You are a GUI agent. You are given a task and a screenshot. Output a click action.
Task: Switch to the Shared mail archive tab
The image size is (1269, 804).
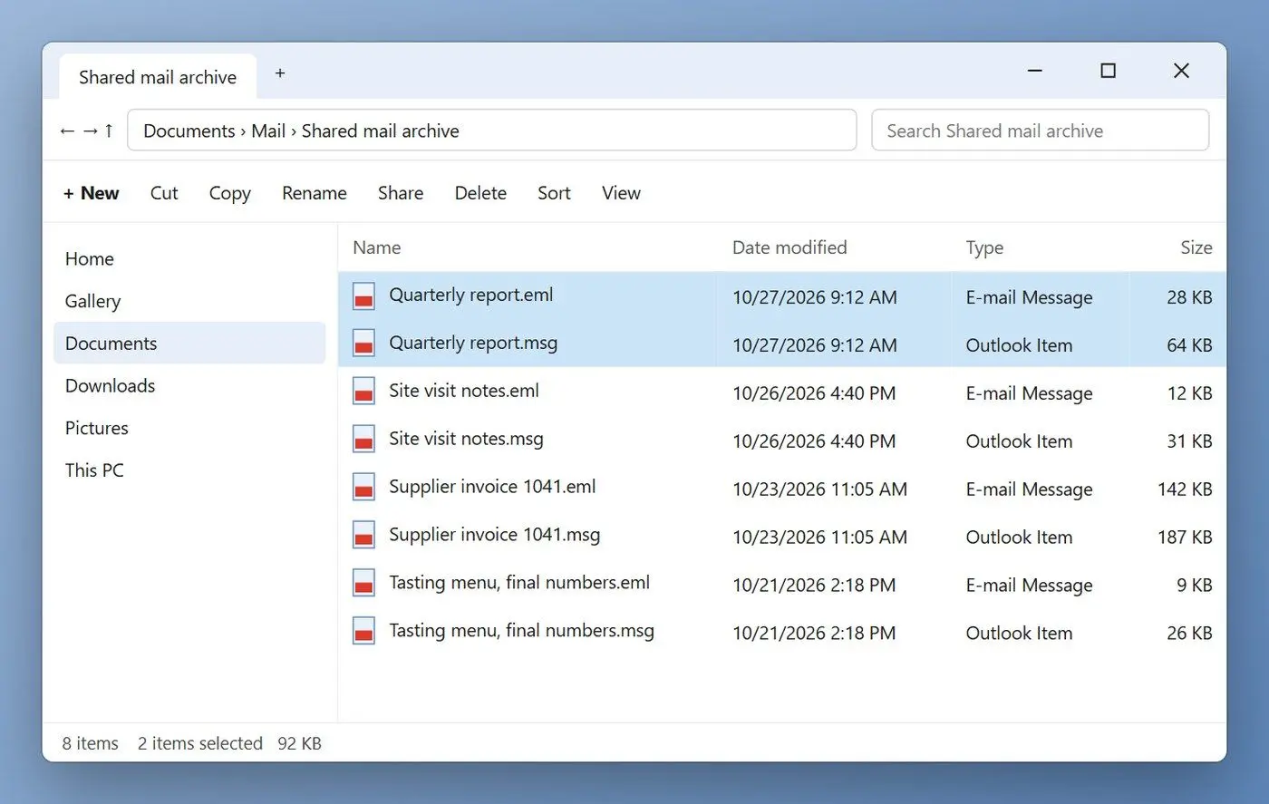tap(158, 77)
